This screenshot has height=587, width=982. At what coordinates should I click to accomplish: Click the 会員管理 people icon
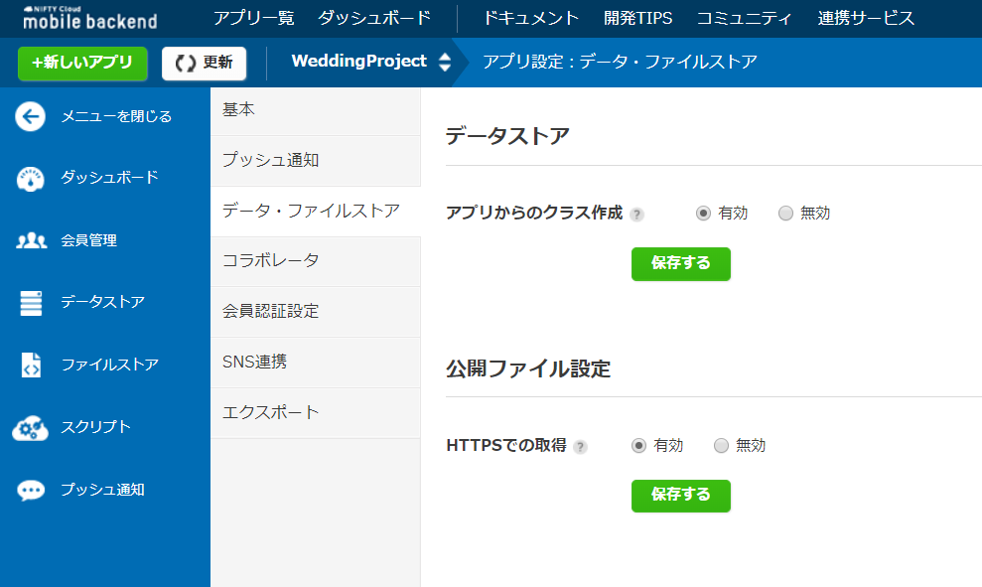31,240
